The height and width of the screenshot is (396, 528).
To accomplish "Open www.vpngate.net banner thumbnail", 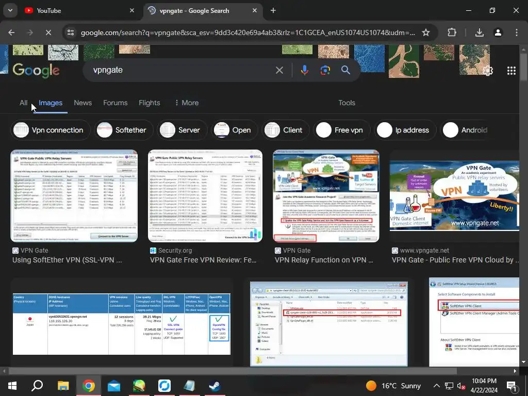I will pyautogui.click(x=455, y=195).
